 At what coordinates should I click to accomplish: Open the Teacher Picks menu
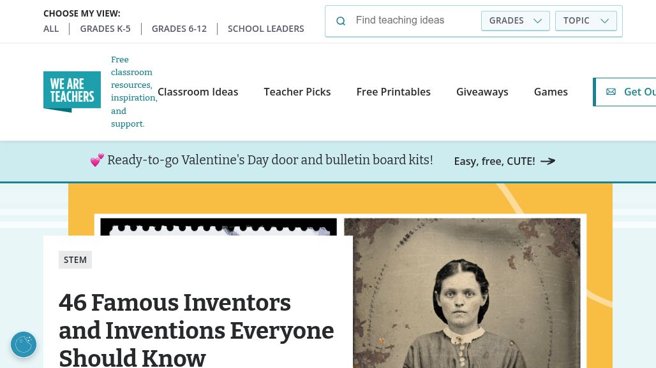coord(297,92)
